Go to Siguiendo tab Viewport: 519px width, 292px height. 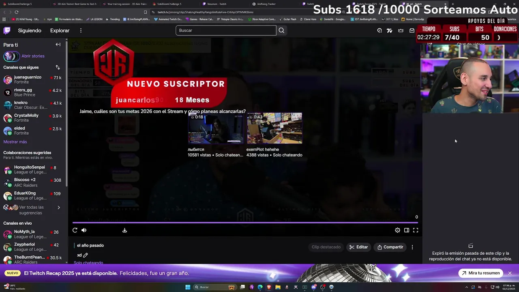click(x=30, y=30)
